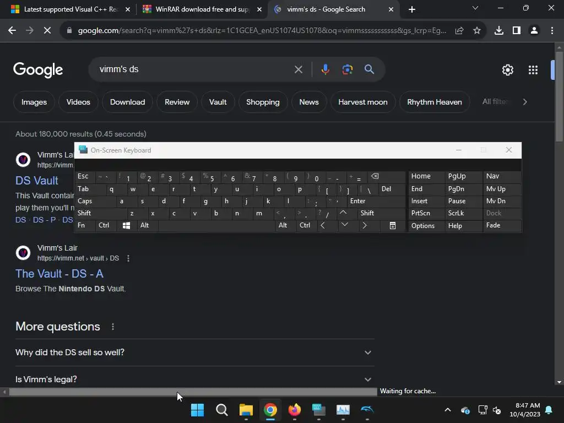This screenshot has width=564, height=423.
Task: Click the horizontal scrollbar thumb
Action: (193, 392)
